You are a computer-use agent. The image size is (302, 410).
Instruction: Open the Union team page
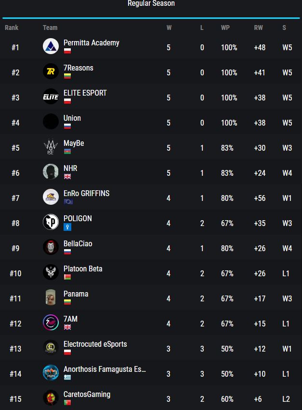pyautogui.click(x=72, y=118)
